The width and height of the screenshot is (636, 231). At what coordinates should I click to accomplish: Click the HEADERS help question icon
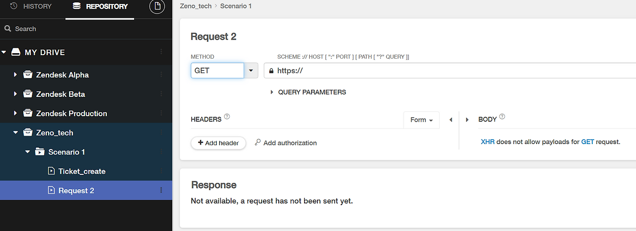coord(227,117)
